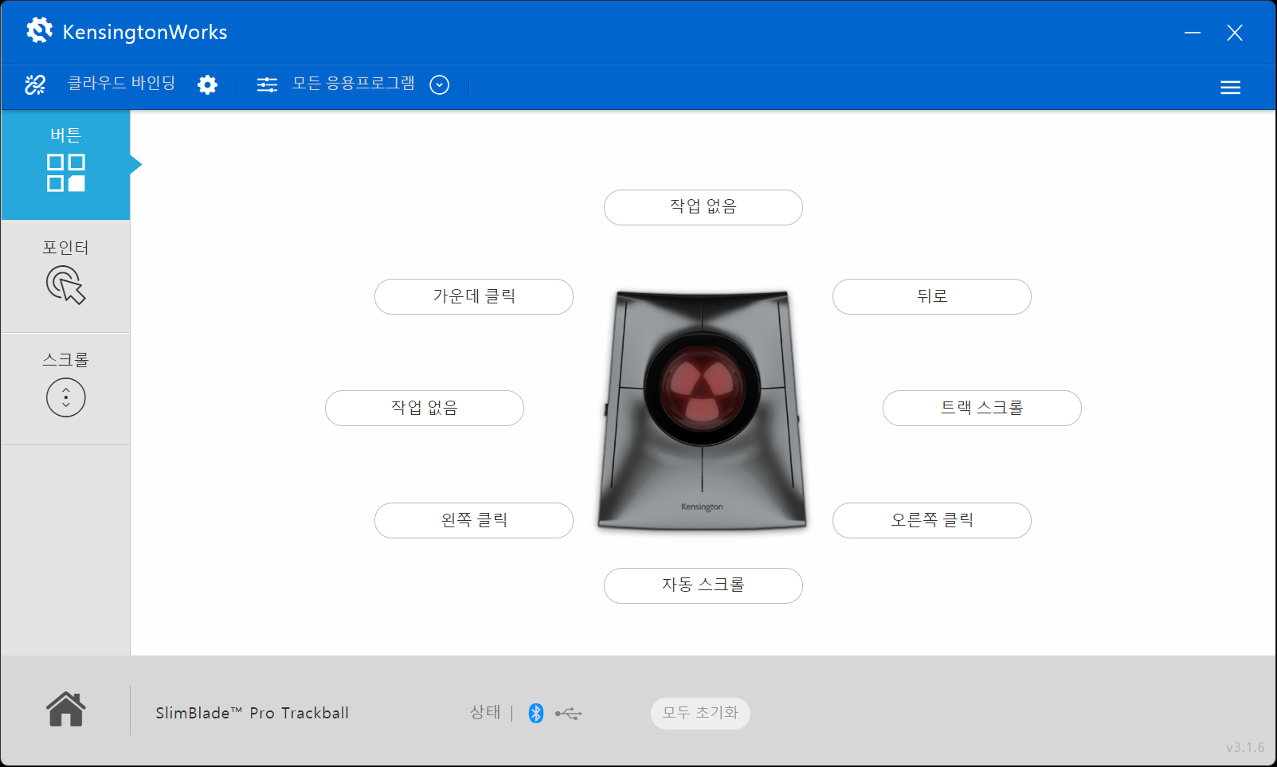
Task: Select the 왼쪽 클릭 button mapping
Action: click(474, 520)
